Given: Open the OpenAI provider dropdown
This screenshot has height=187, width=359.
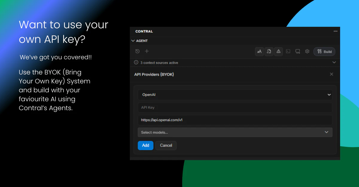Looking at the screenshot, I should (235, 95).
